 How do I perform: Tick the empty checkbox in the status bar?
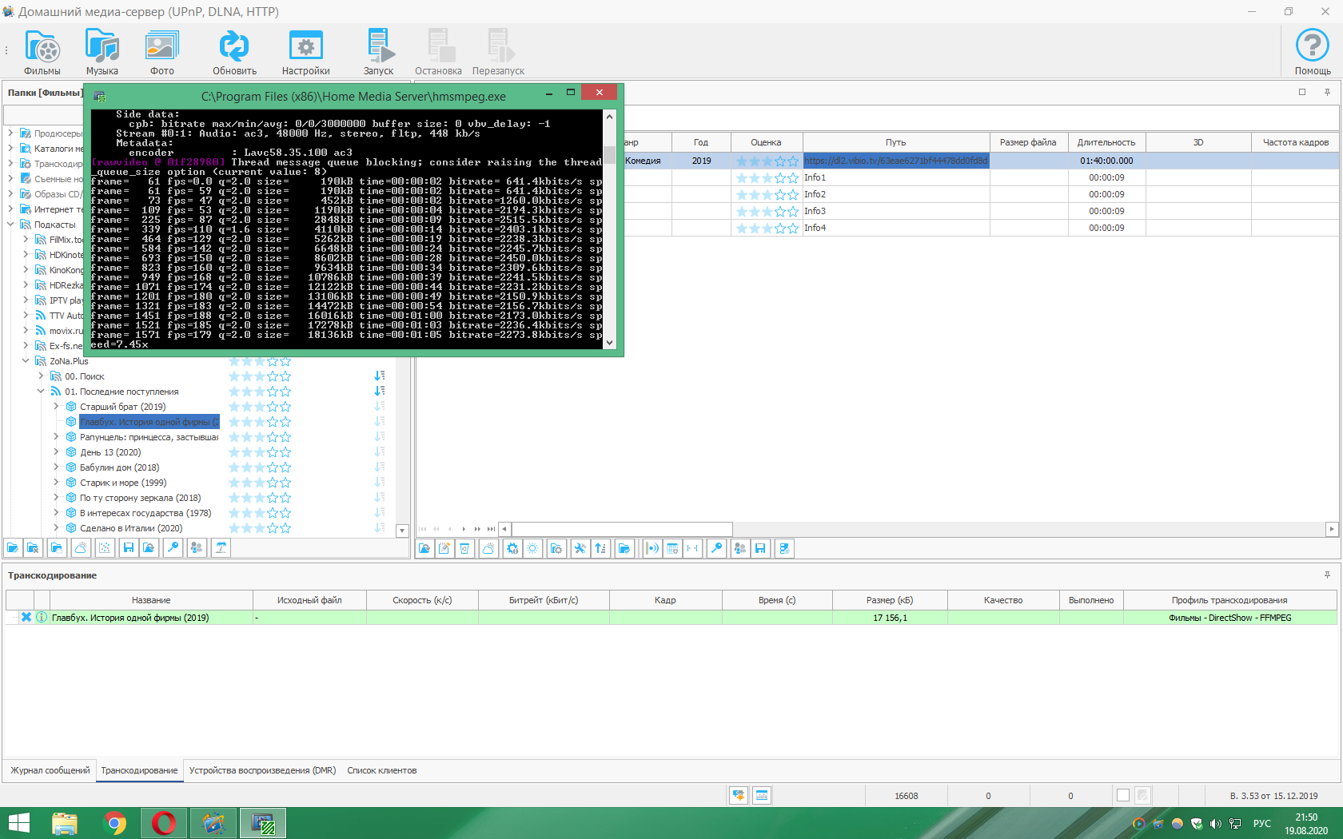pos(1123,795)
